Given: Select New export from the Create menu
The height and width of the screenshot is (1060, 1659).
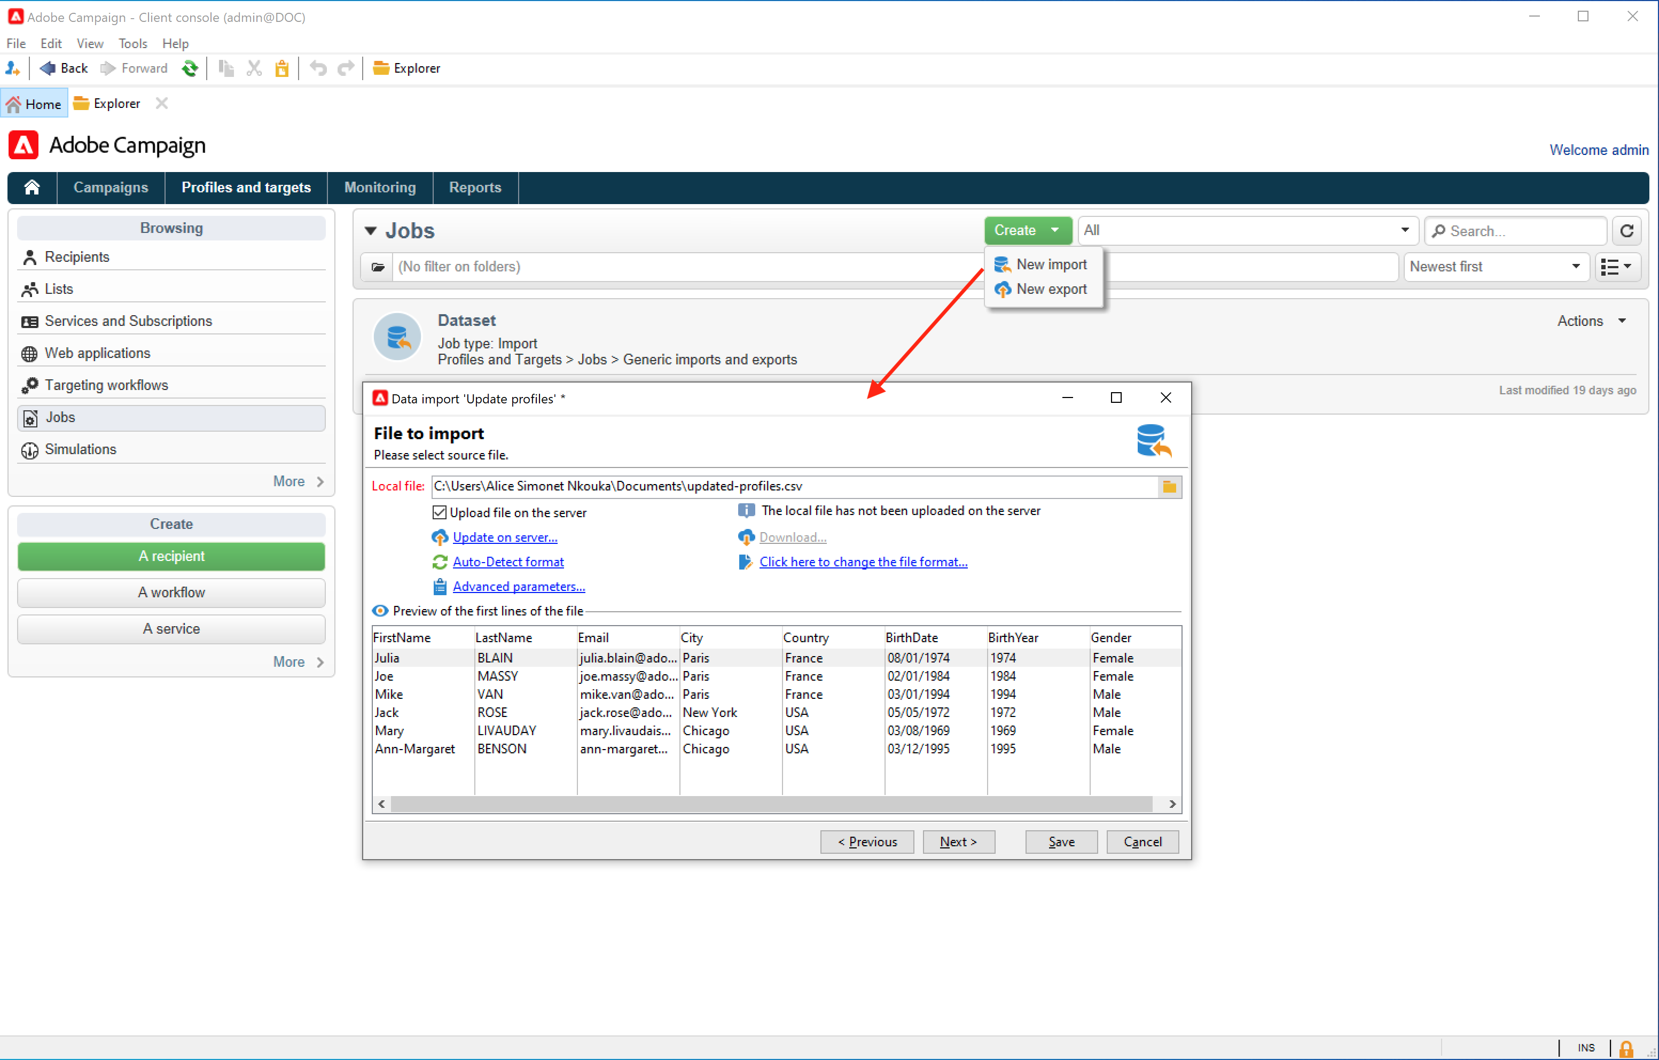Looking at the screenshot, I should pos(1051,290).
